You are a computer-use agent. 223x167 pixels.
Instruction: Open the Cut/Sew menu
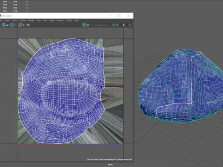pos(22,20)
